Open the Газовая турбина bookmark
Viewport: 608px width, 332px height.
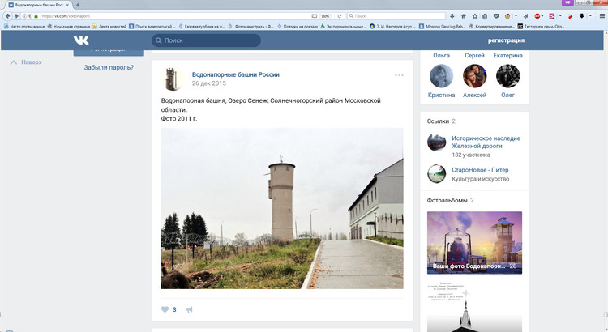pos(202,27)
